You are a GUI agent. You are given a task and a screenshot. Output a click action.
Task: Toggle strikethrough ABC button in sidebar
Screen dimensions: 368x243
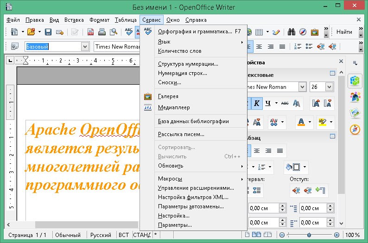[x=285, y=103]
